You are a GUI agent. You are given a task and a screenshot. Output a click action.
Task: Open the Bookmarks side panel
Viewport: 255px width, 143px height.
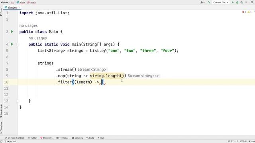coord(1,110)
